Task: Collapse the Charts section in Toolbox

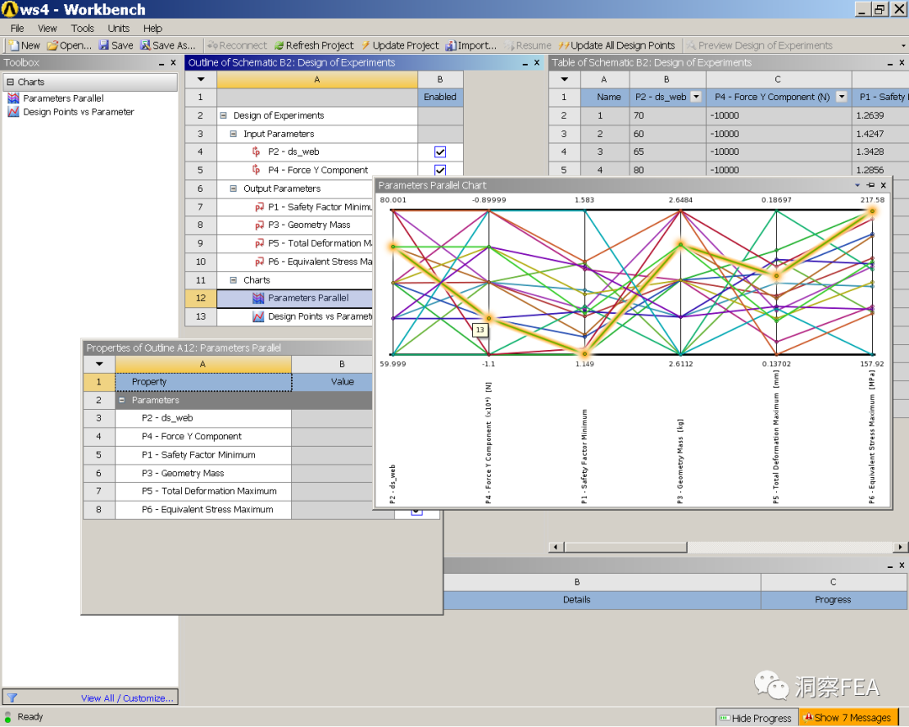Action: click(x=10, y=82)
